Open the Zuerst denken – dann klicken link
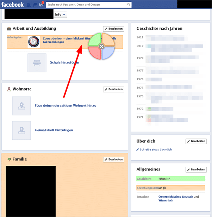Image resolution: width=212 pixels, height=217 pixels. click(x=67, y=40)
